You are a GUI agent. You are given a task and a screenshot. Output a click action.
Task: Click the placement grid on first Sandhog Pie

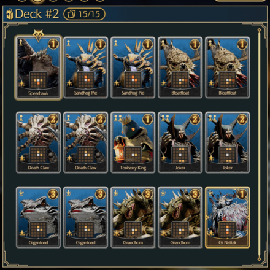tap(86, 80)
